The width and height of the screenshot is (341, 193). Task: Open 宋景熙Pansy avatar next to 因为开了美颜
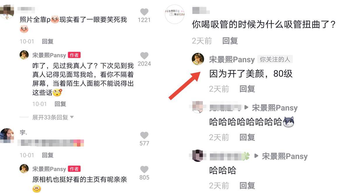click(x=198, y=59)
